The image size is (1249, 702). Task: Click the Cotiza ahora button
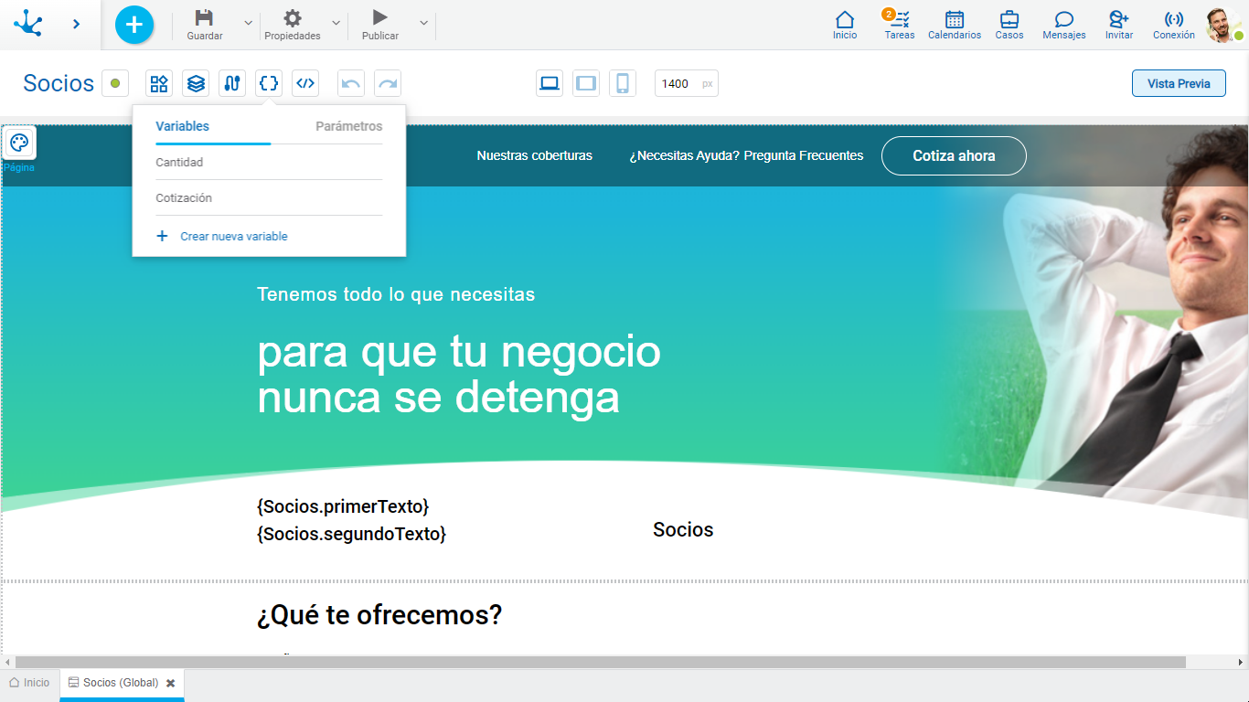(954, 155)
